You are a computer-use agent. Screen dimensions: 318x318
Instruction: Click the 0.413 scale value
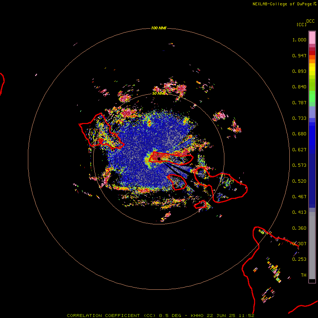(x=299, y=212)
